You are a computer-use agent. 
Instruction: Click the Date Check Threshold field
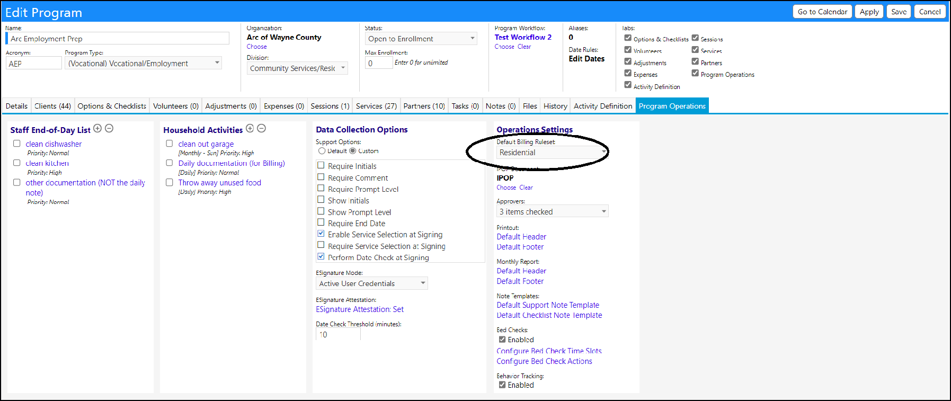pos(338,334)
